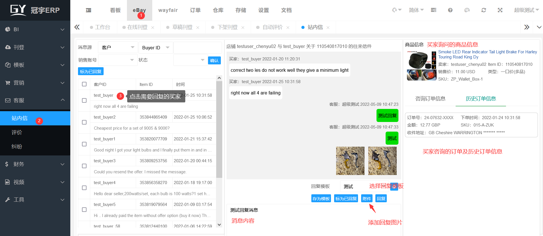Click the 财务 dollar sidebar icon
Viewport: 543px width, 236px height.
pyautogui.click(x=7, y=164)
